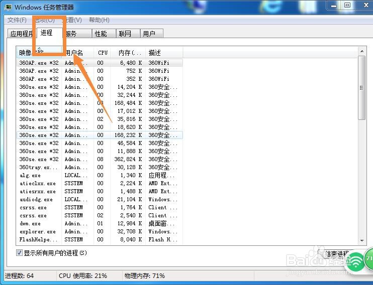
Task: Select the 360se.exe row using 18,620 K
Action: (100, 127)
